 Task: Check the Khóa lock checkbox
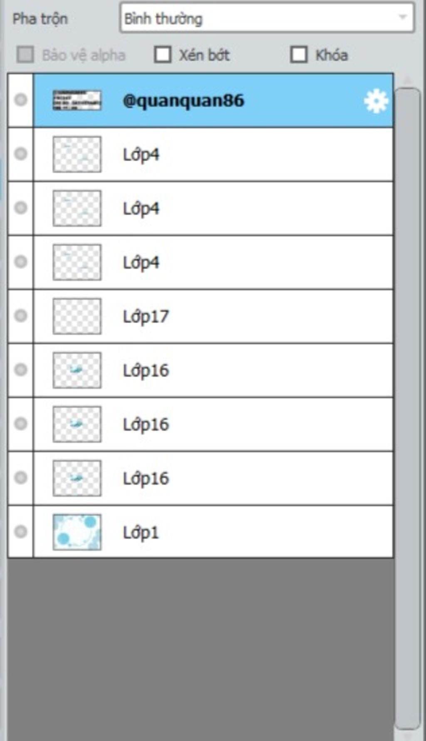(x=299, y=55)
